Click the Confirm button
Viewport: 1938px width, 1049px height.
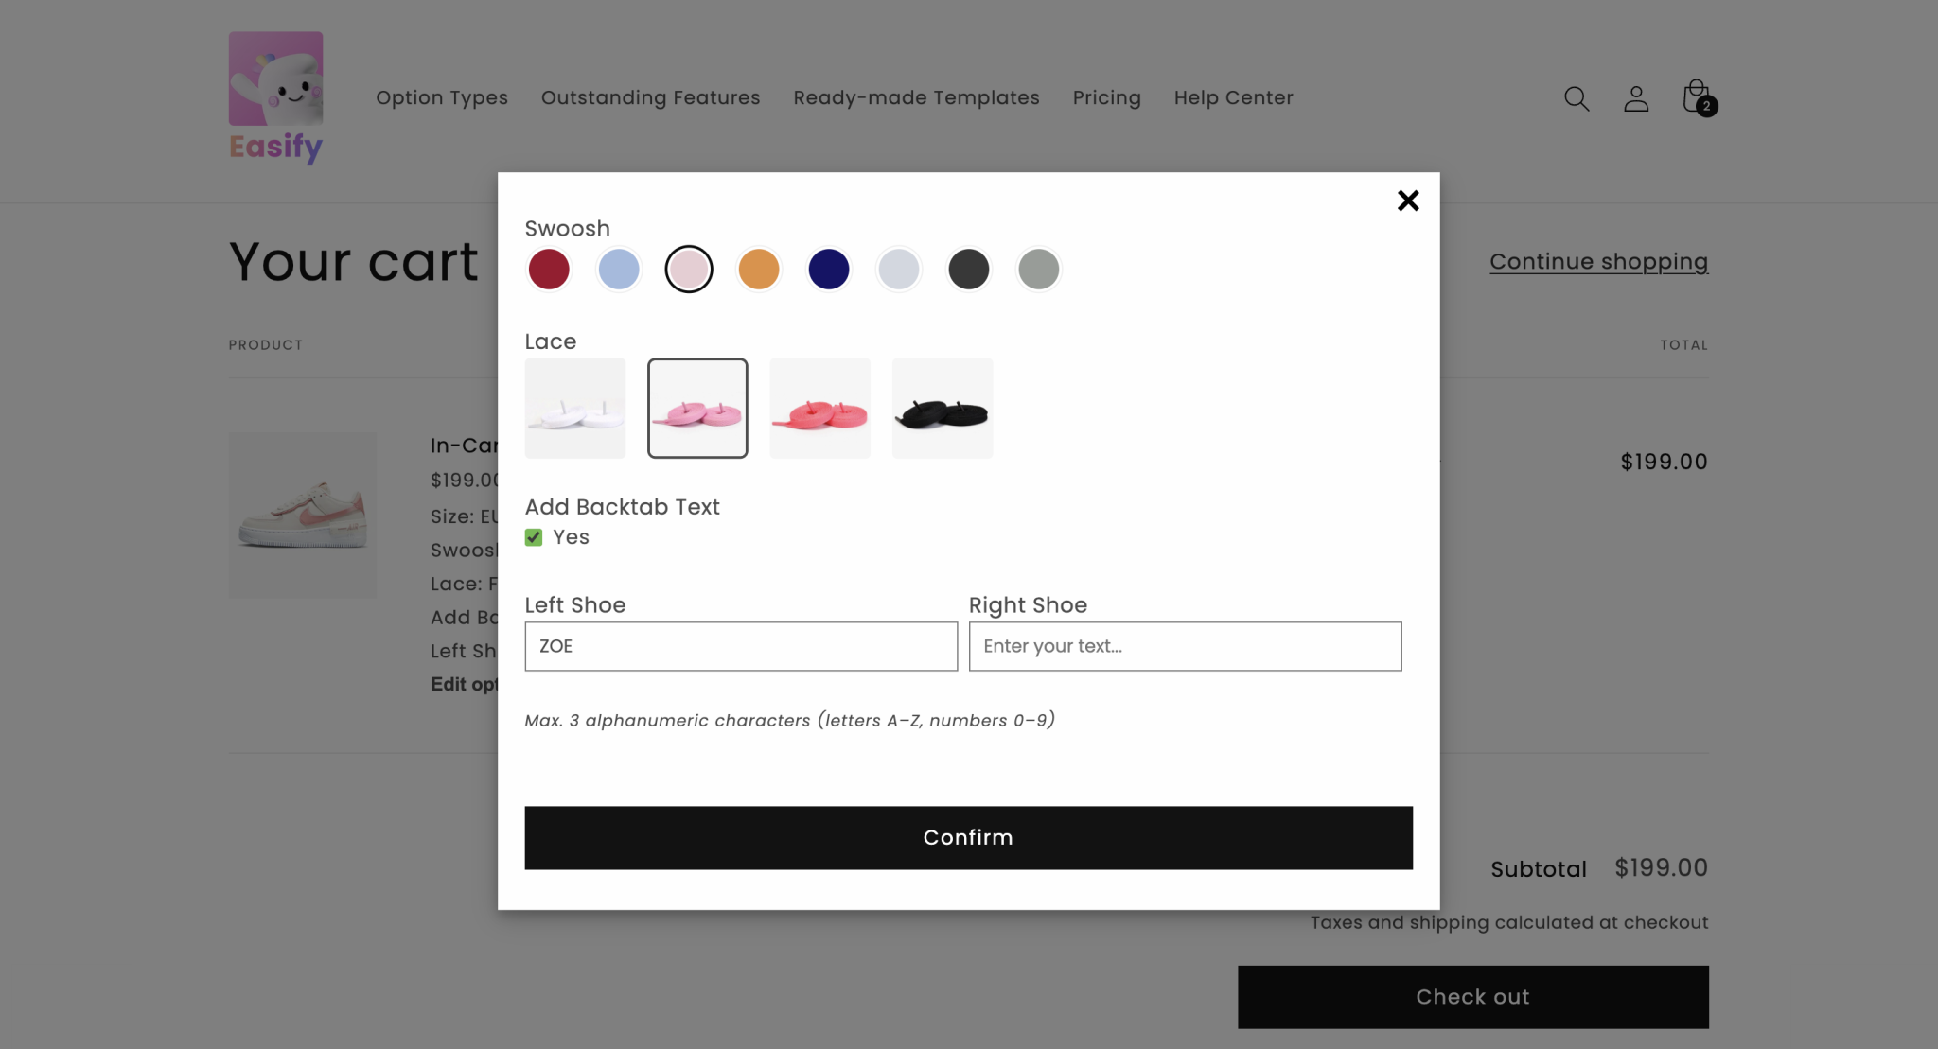click(x=968, y=837)
